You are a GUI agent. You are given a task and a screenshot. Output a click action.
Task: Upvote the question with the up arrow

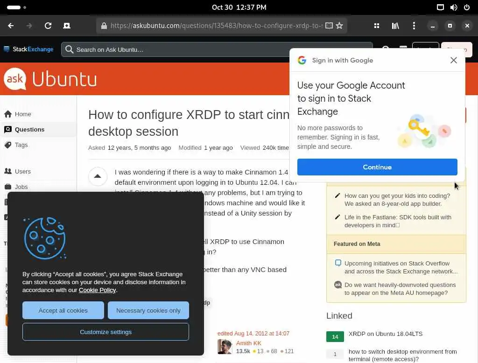pyautogui.click(x=98, y=176)
